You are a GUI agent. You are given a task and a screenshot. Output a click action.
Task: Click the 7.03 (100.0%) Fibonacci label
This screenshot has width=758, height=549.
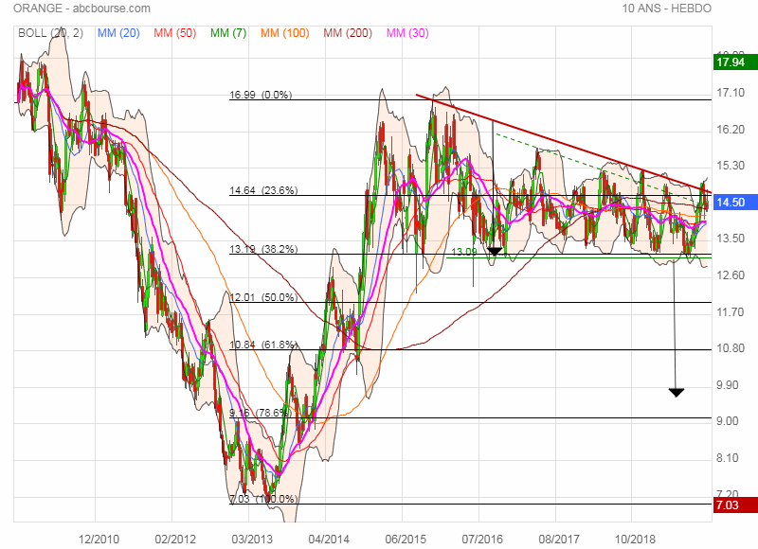[263, 498]
